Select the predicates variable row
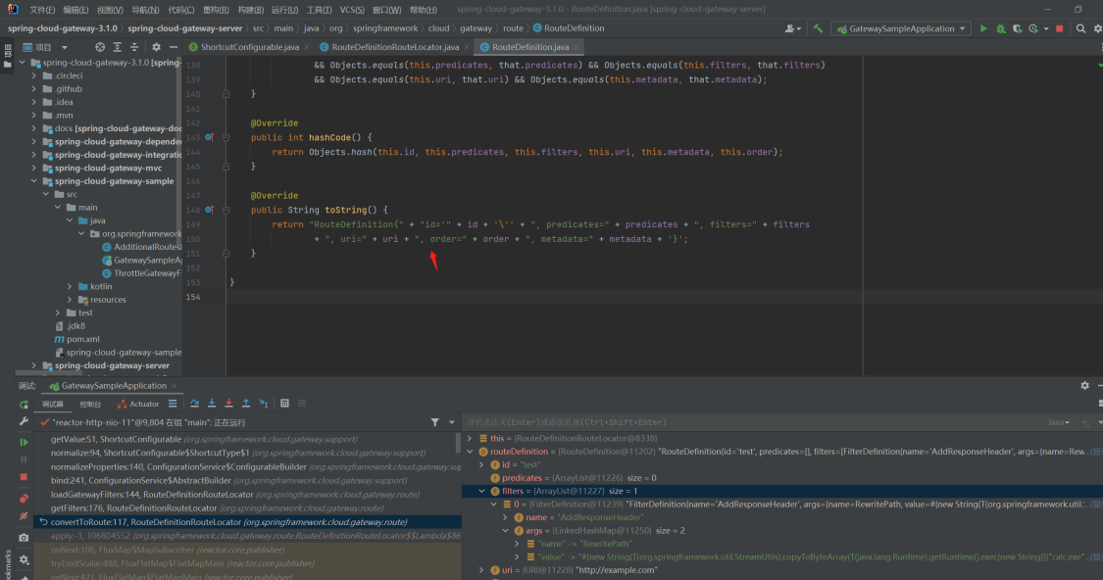The height and width of the screenshot is (580, 1103). (782, 478)
